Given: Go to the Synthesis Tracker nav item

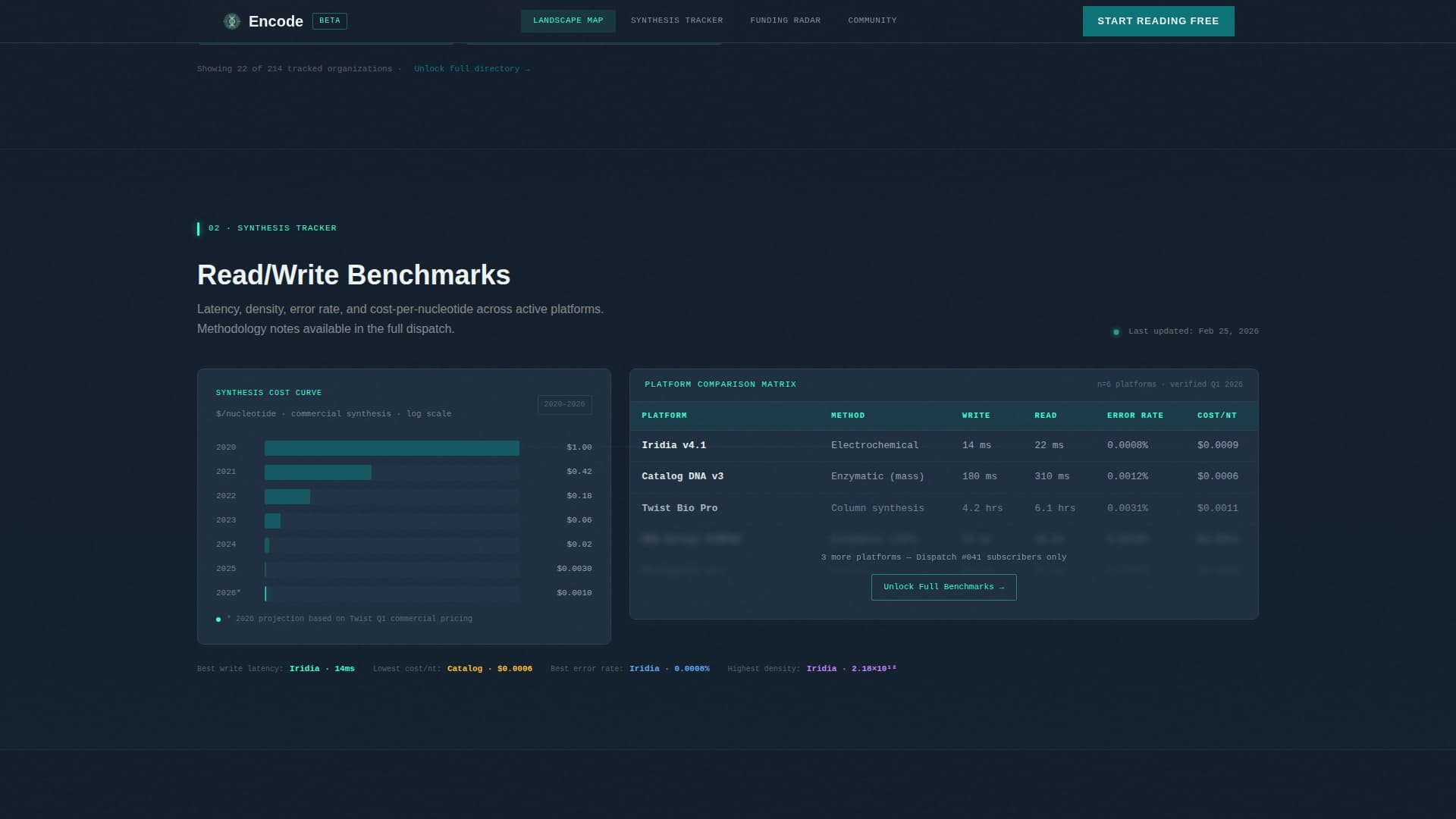Looking at the screenshot, I should click(x=676, y=20).
